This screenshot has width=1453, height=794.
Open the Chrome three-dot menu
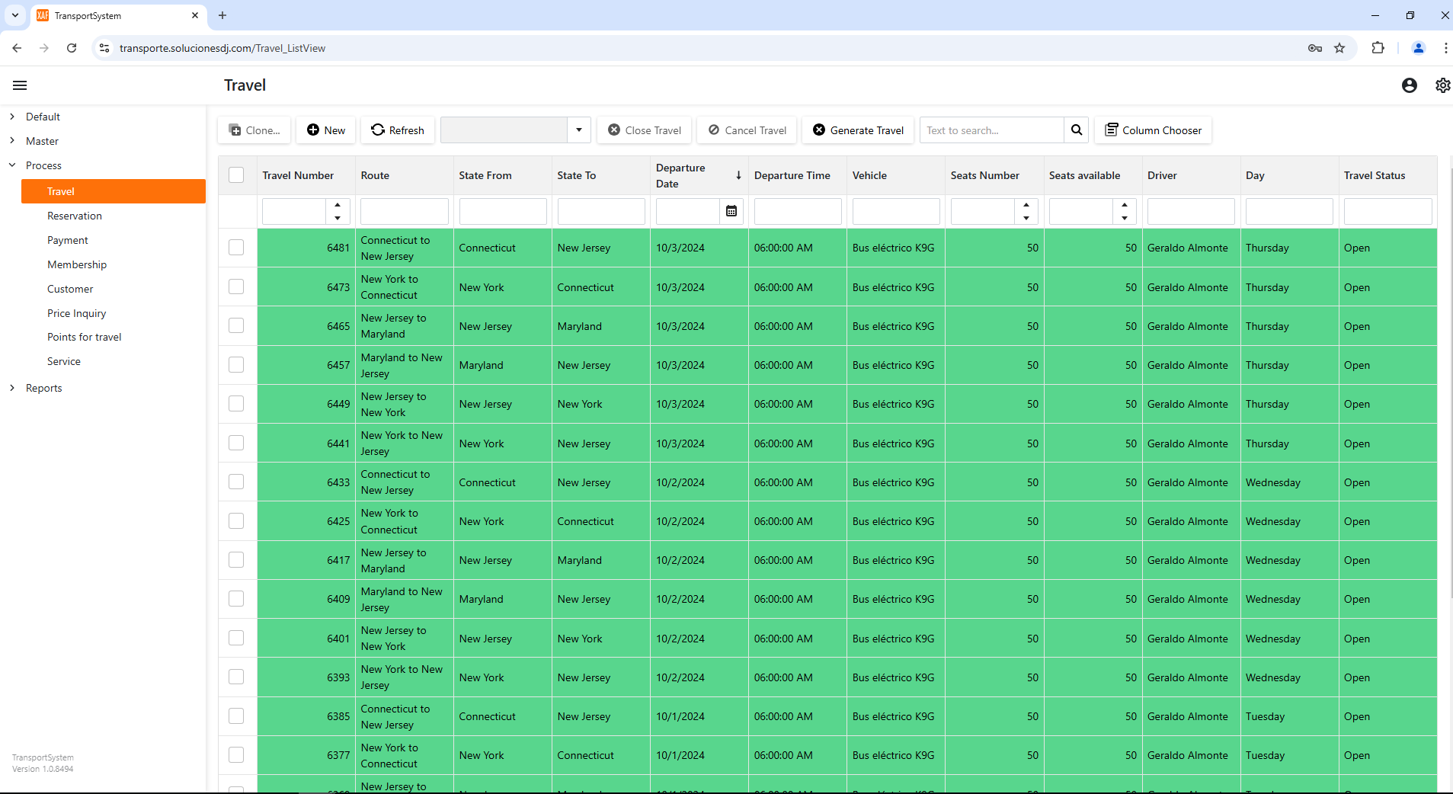click(x=1445, y=48)
